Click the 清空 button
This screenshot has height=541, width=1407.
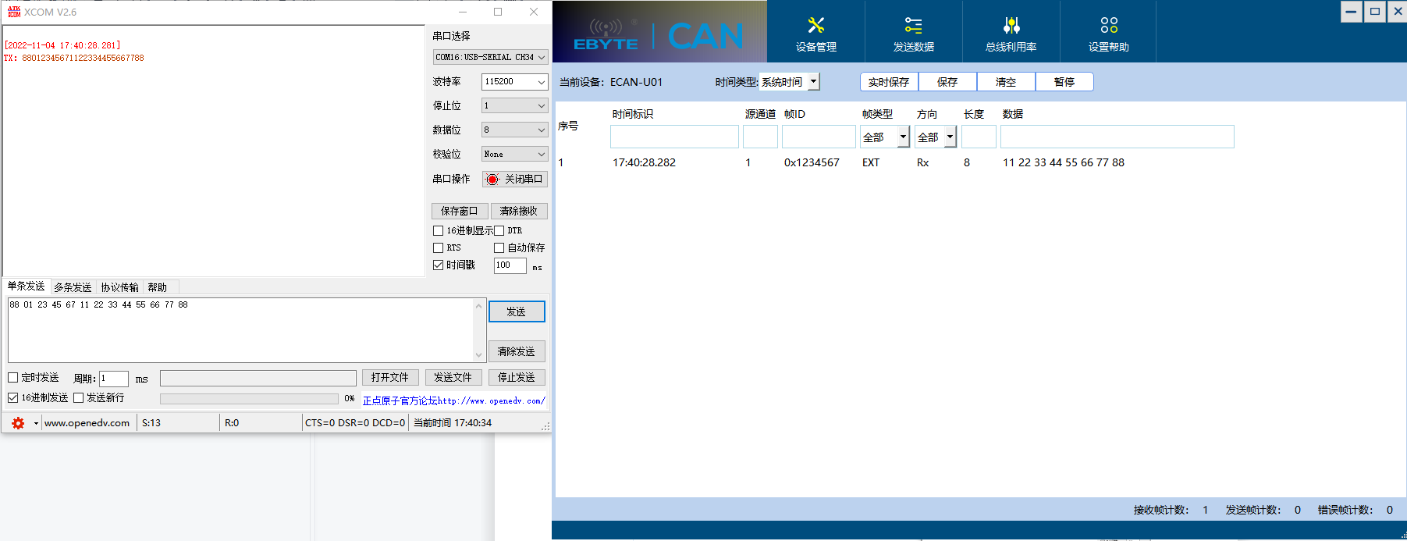1006,82
